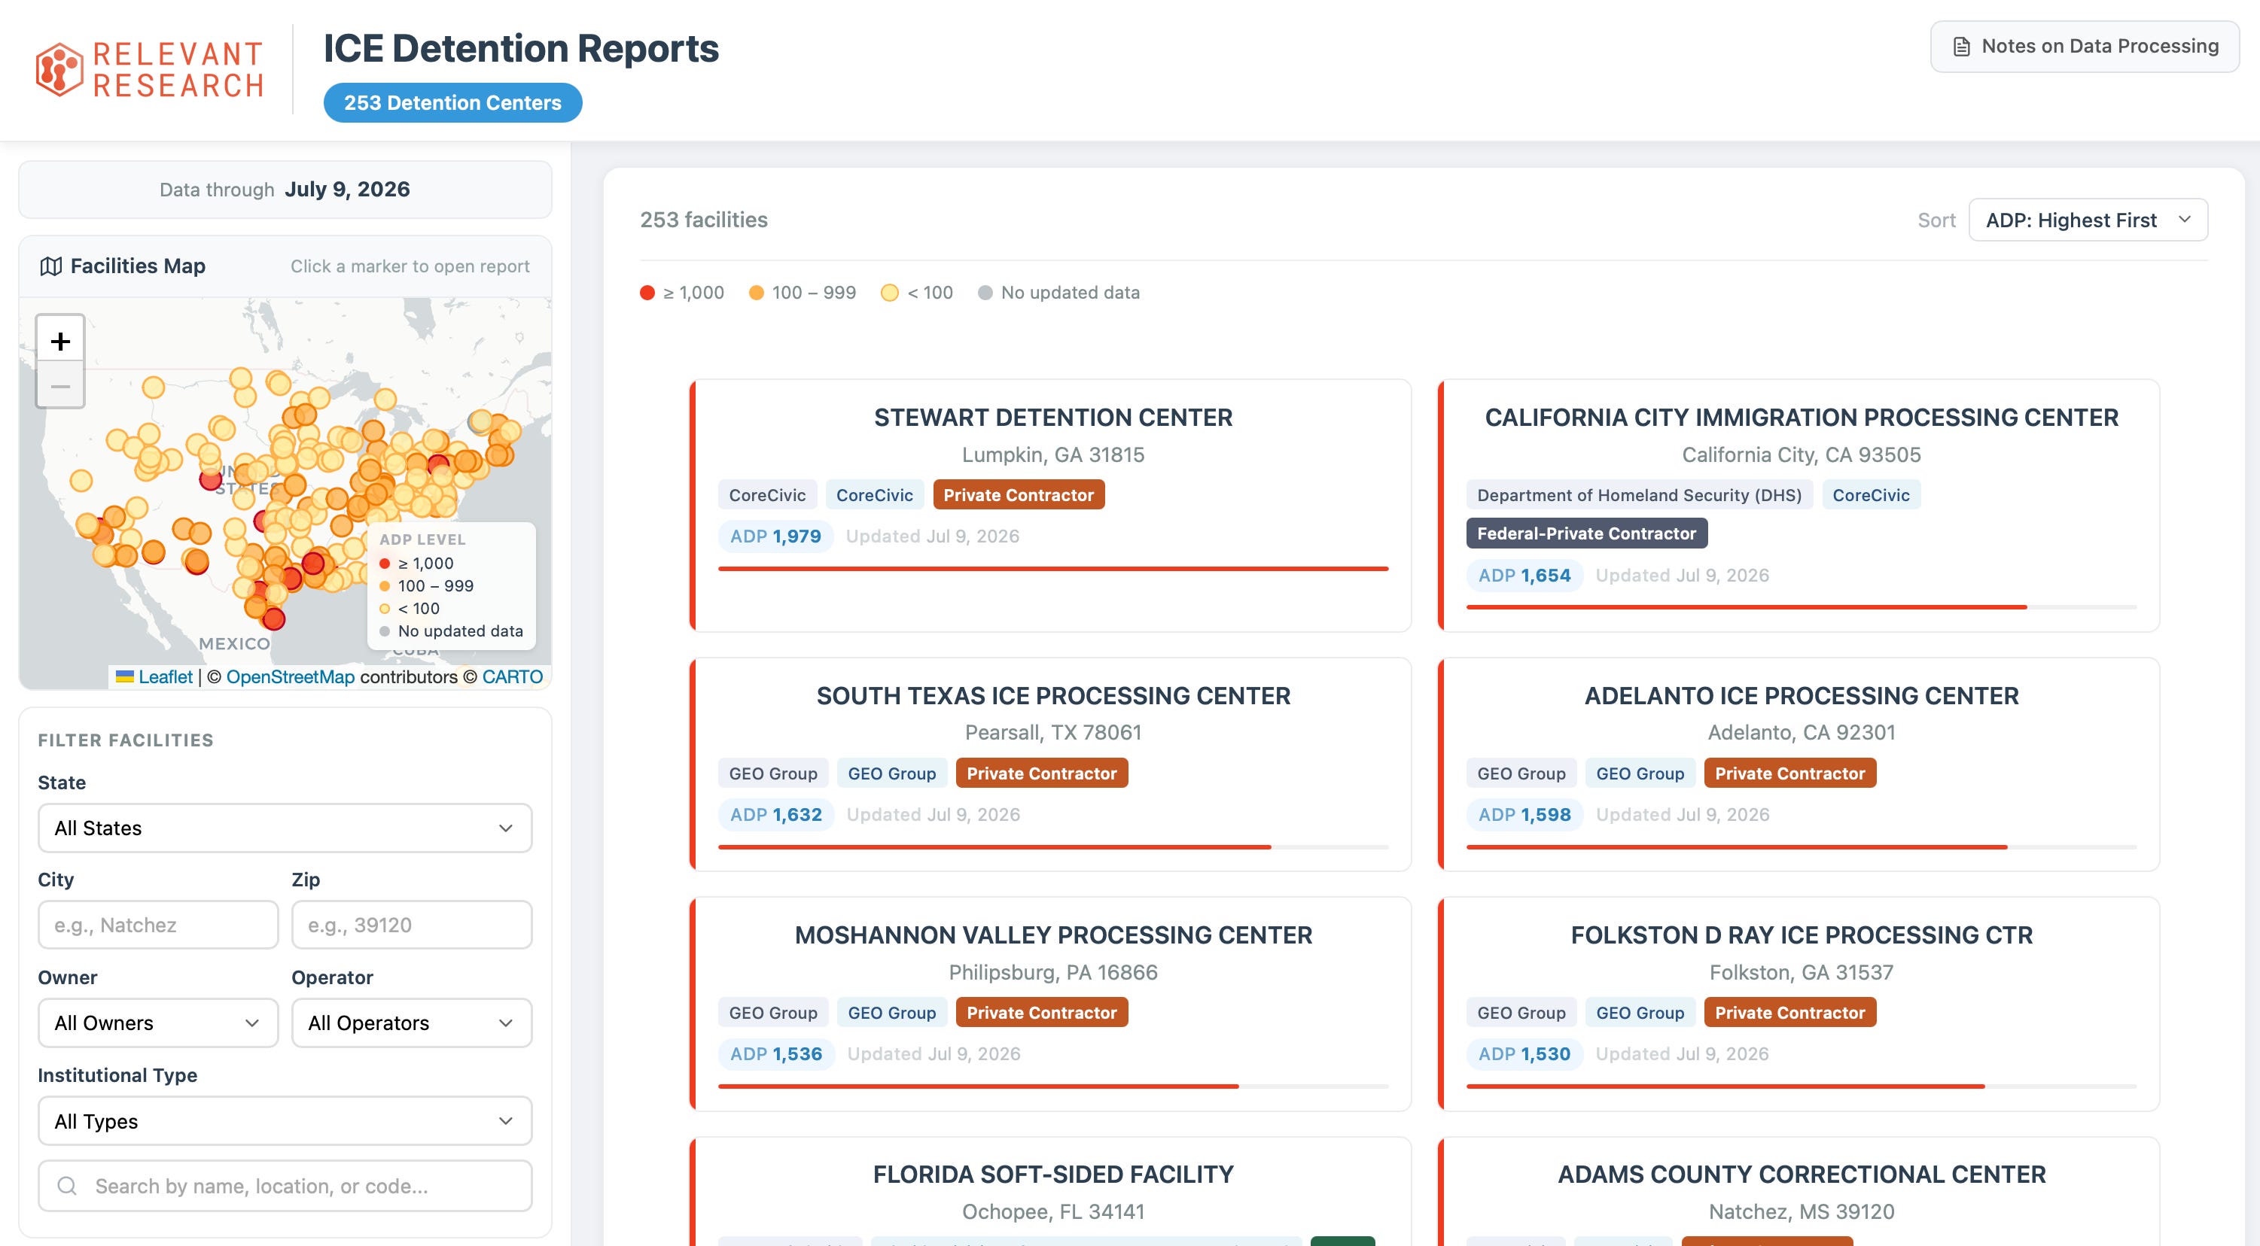Image resolution: width=2260 pixels, height=1246 pixels.
Task: Focus the City filter field
Action: pos(158,925)
